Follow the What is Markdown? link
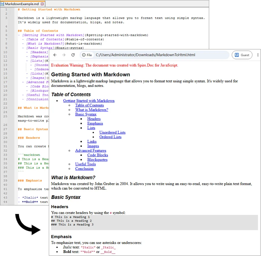The height and width of the screenshot is (256, 261). pos(92,110)
